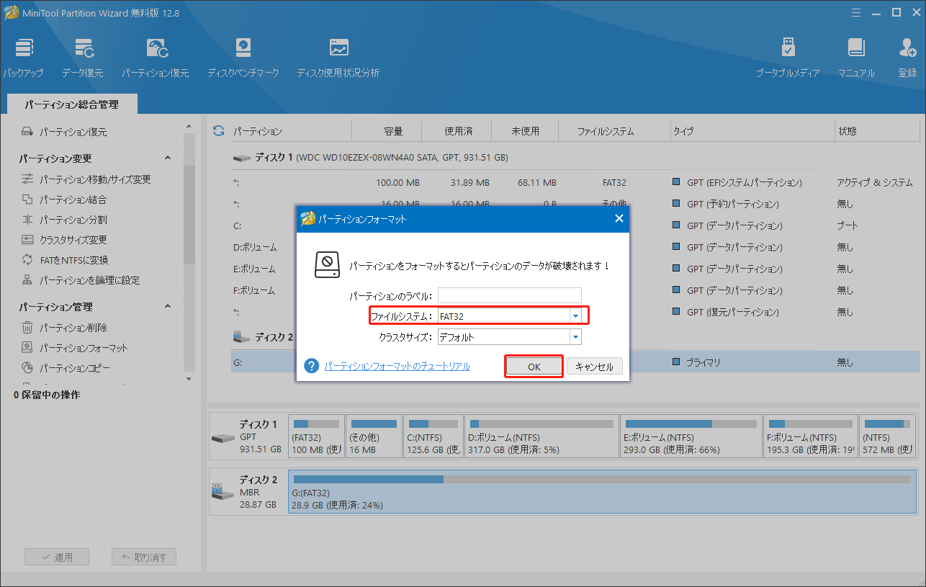This screenshot has width=926, height=587.
Task: Close the パーティションフォーマット dialog
Action: pyautogui.click(x=619, y=219)
